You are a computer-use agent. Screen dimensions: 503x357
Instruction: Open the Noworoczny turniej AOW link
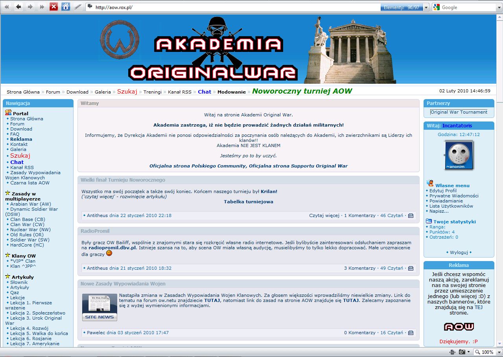302,91
